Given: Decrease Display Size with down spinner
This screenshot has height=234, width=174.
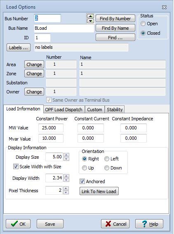Looking at the screenshot, I should (x=66, y=159).
